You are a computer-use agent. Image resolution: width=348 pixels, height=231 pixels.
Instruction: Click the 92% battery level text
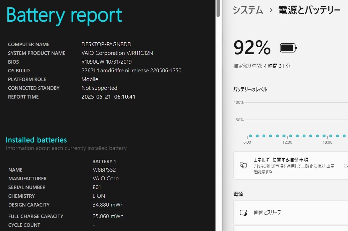pos(252,48)
